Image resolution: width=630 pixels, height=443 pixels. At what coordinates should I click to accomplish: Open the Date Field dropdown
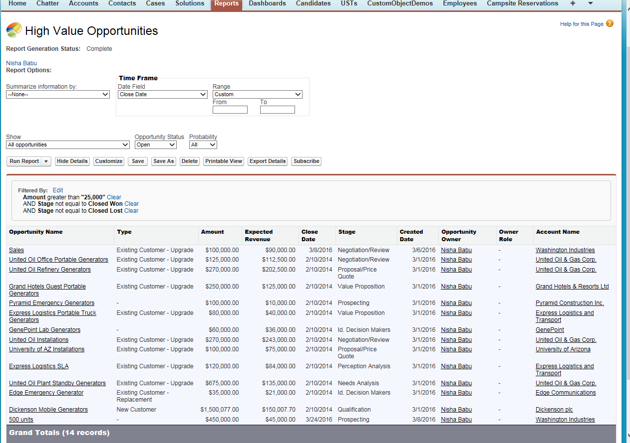162,94
